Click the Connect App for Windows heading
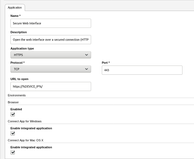This screenshot has width=194, height=159. point(24,121)
